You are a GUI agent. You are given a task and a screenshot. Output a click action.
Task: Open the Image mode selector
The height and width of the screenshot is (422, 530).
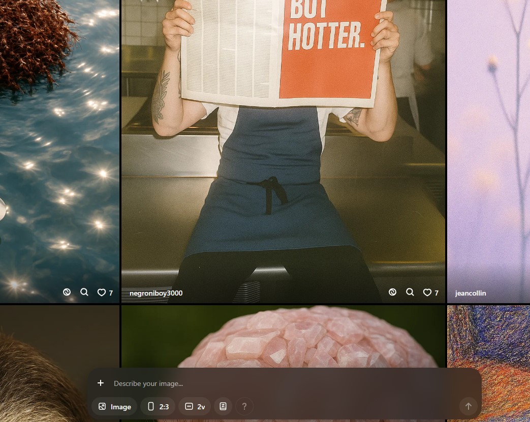[x=115, y=406]
